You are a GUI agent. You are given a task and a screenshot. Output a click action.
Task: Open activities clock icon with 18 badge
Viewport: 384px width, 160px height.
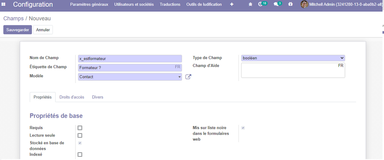tap(261, 4)
